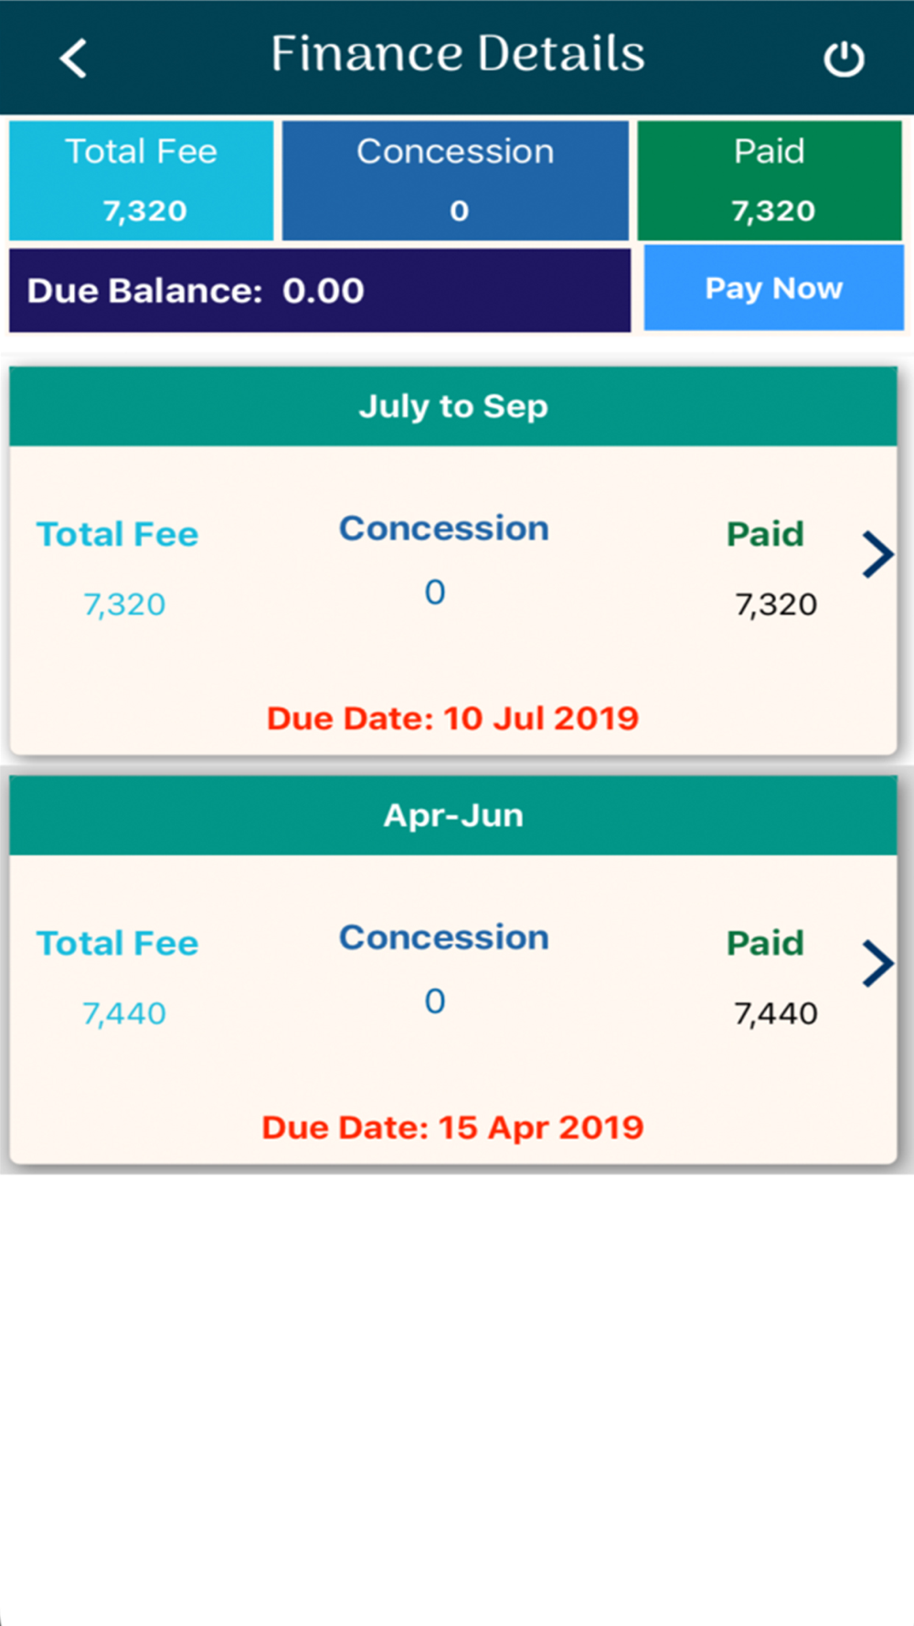This screenshot has width=914, height=1626.
Task: Select the Concession summary tile
Action: coord(455,180)
